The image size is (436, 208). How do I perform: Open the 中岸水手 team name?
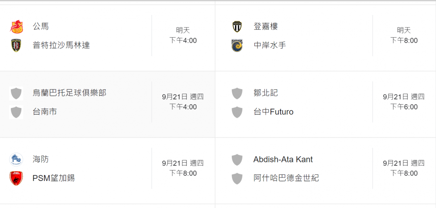tap(270, 45)
